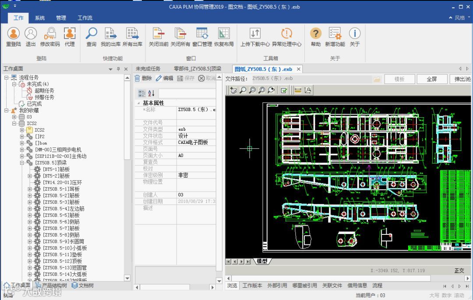Expand [HM-00]三相同步电机 node
The height and width of the screenshot is (300, 473).
pos(22,150)
